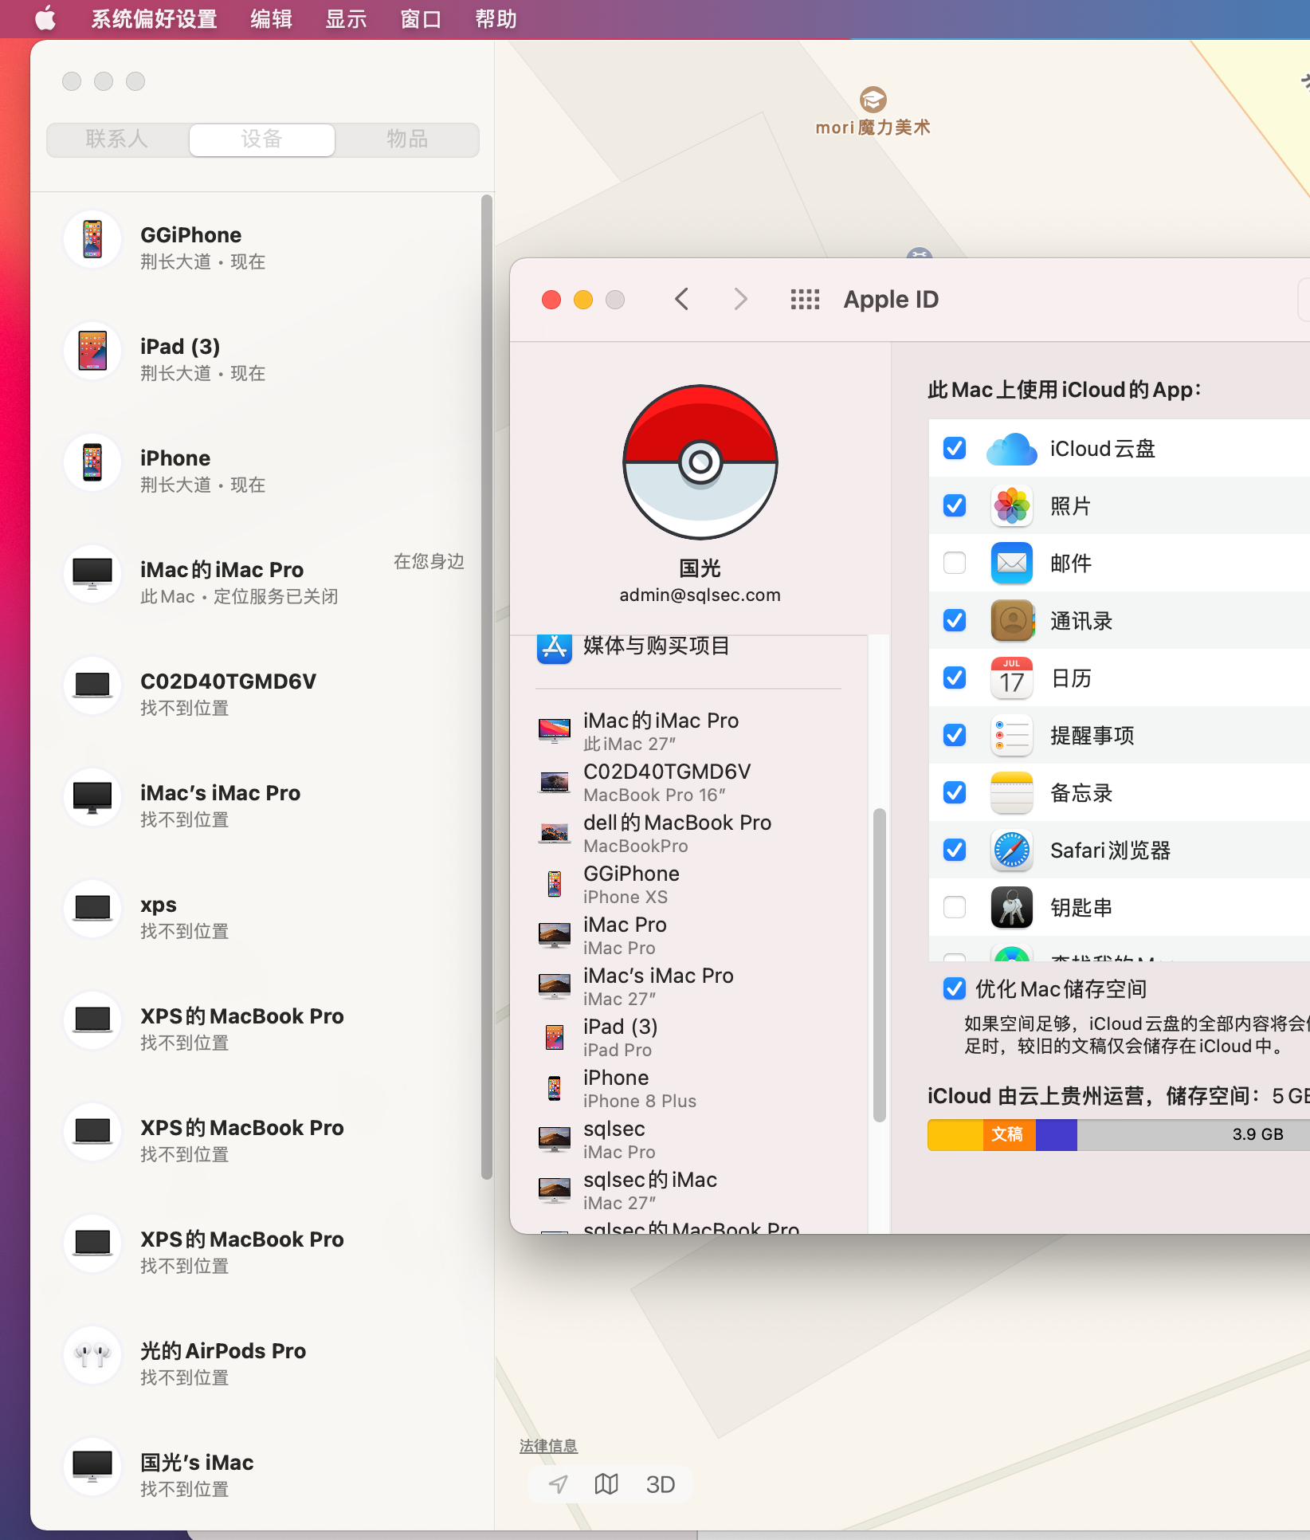Open the 显示 menu
This screenshot has height=1540, width=1310.
tap(346, 19)
